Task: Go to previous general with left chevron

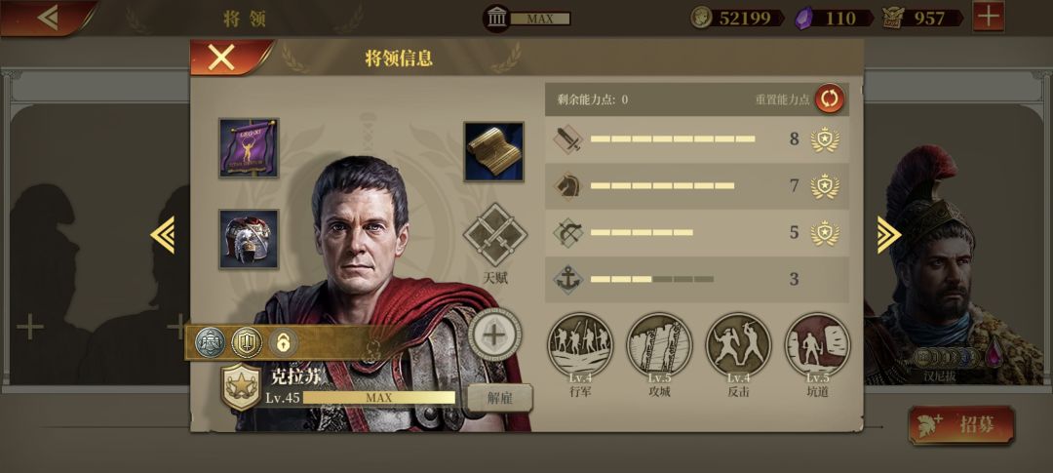Action: click(163, 234)
